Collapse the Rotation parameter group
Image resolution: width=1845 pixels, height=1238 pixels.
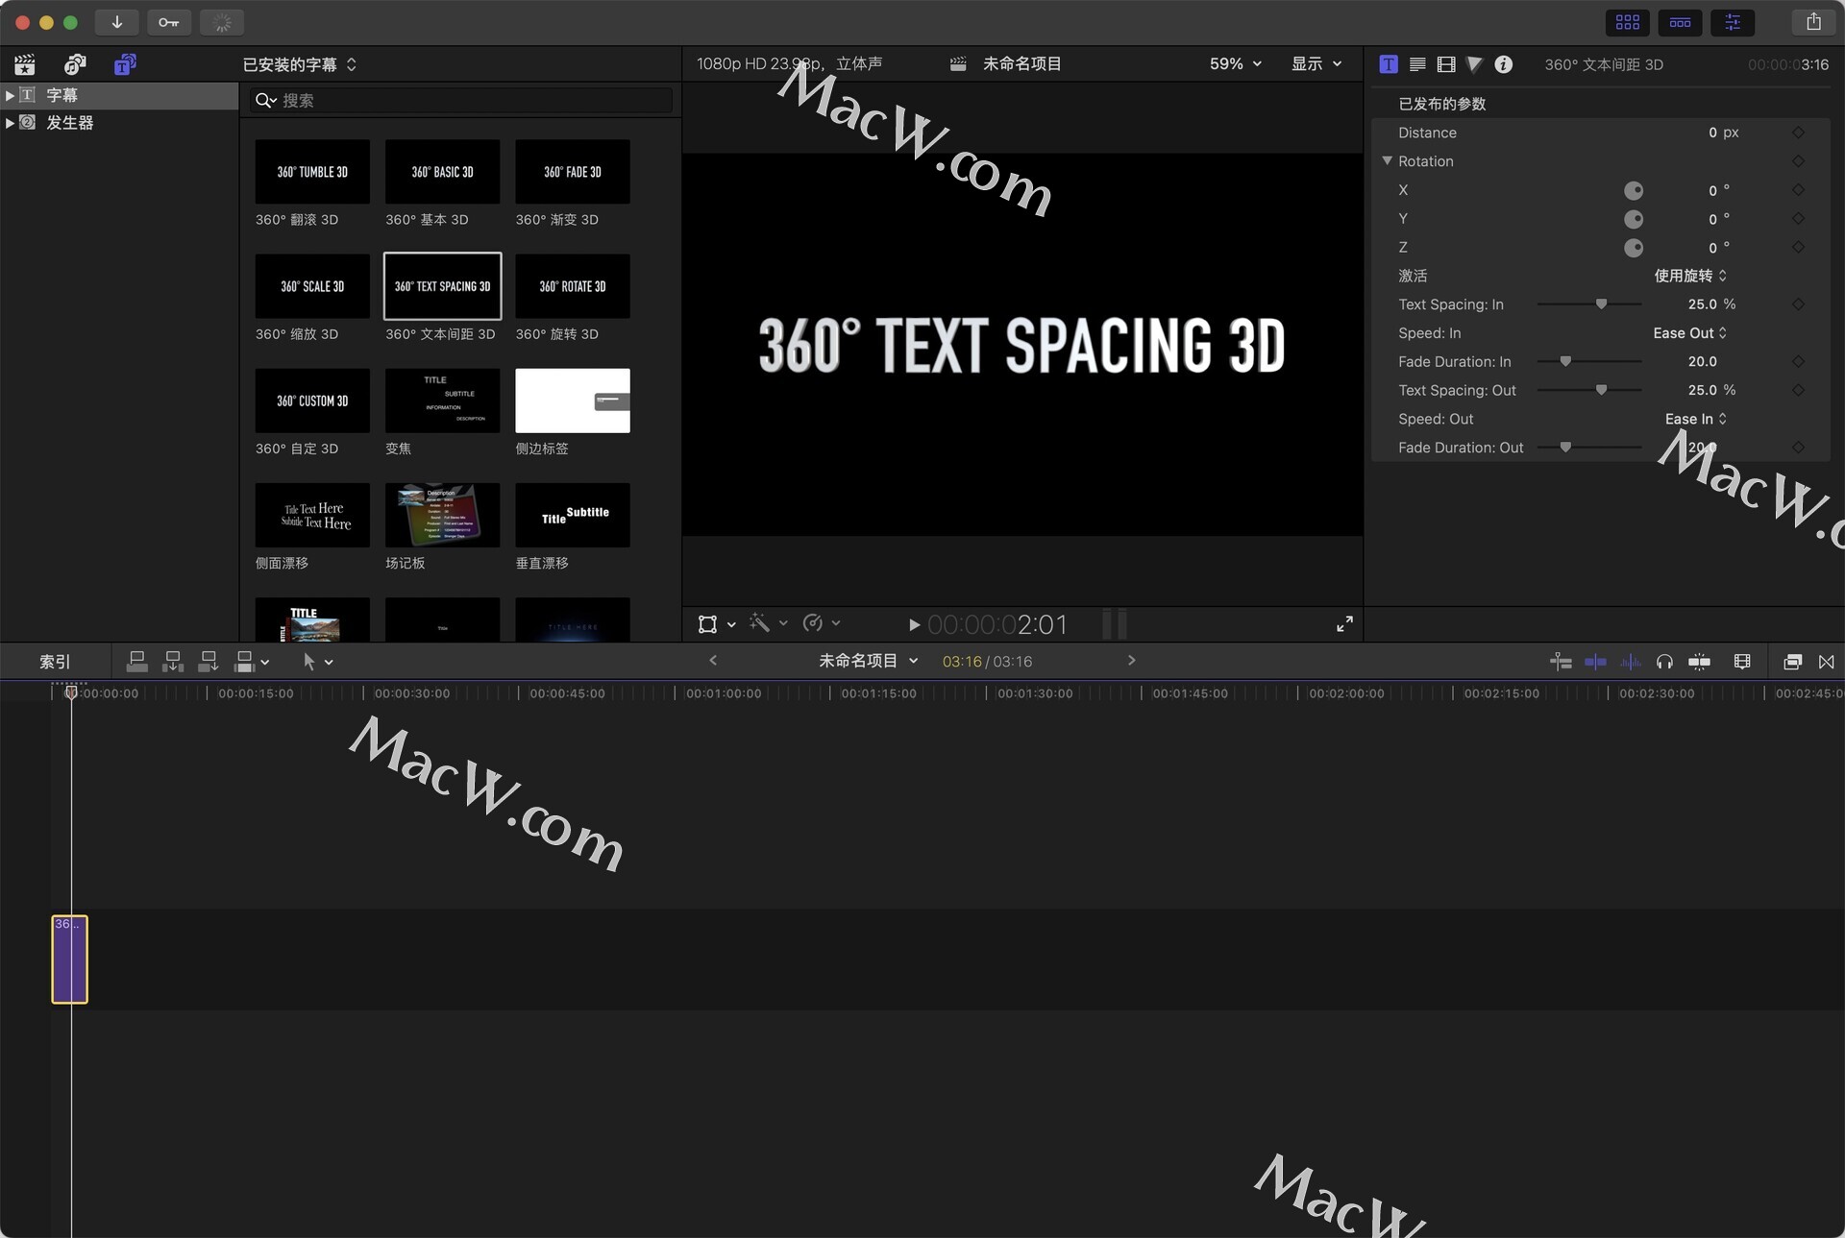(x=1387, y=160)
